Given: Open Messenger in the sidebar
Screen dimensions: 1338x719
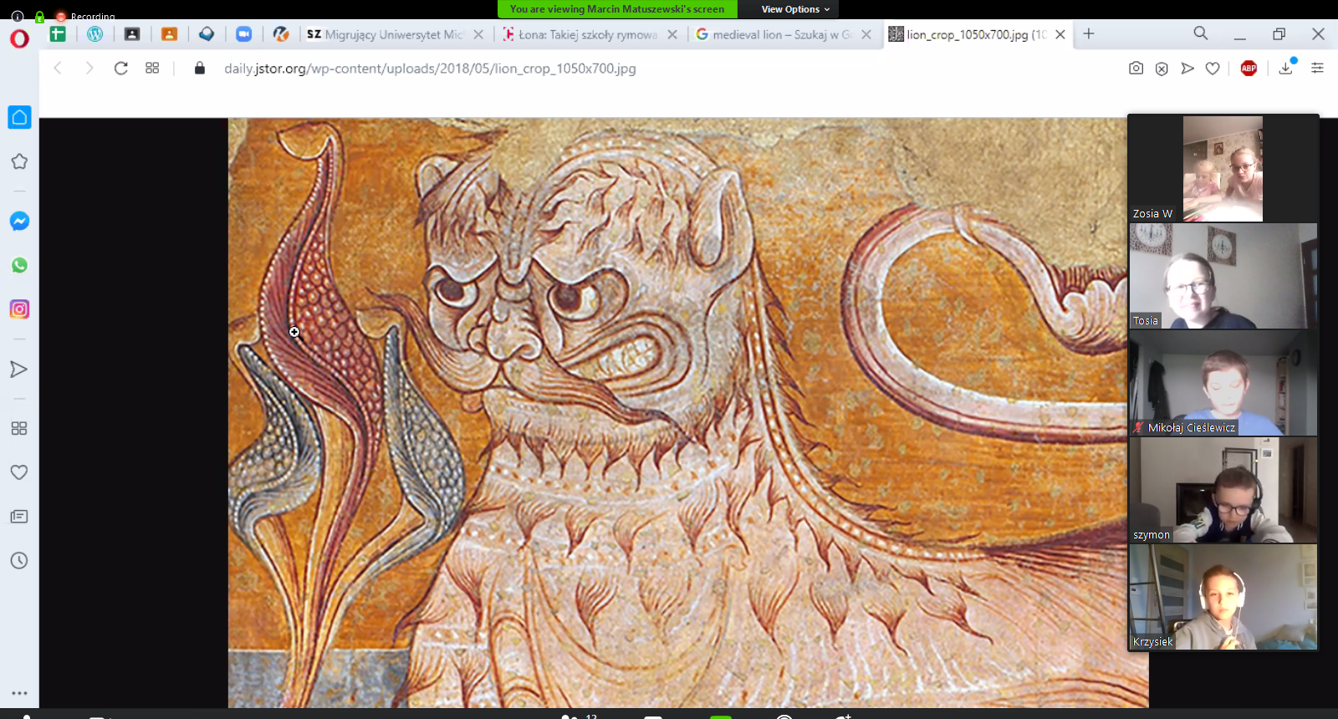Looking at the screenshot, I should (x=19, y=222).
